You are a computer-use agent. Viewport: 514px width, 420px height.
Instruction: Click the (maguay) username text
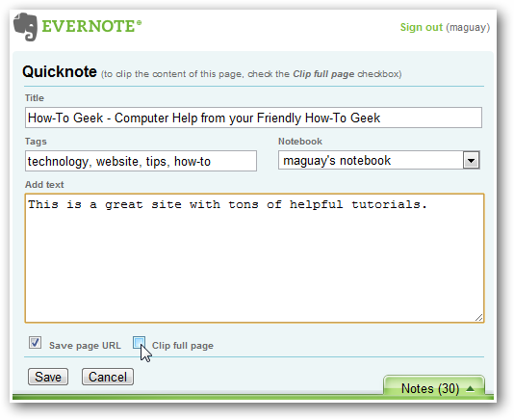(468, 27)
